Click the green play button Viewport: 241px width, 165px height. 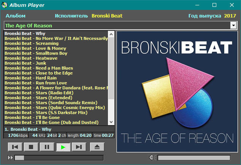pyautogui.click(x=63, y=147)
